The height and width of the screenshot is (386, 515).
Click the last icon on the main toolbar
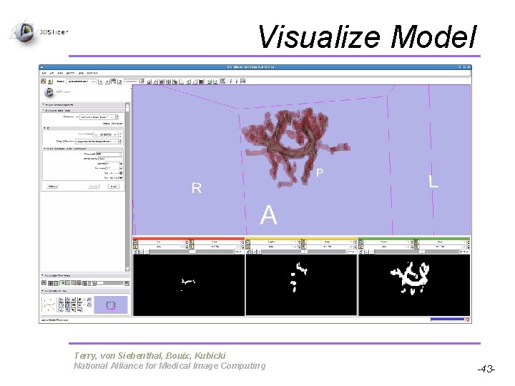(242, 81)
